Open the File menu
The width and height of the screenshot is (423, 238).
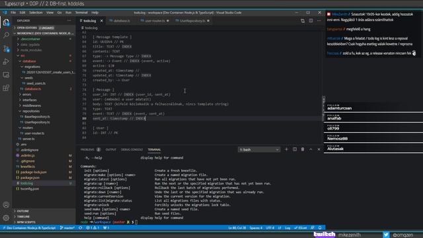[x=13, y=13]
